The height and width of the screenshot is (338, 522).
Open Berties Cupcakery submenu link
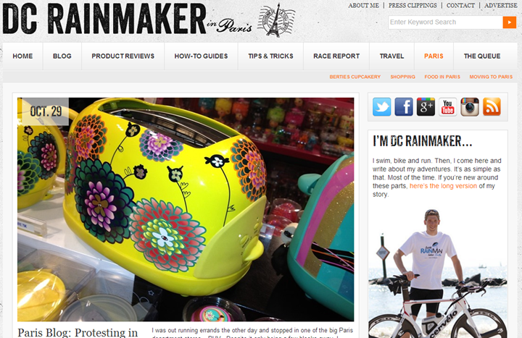[x=355, y=77]
